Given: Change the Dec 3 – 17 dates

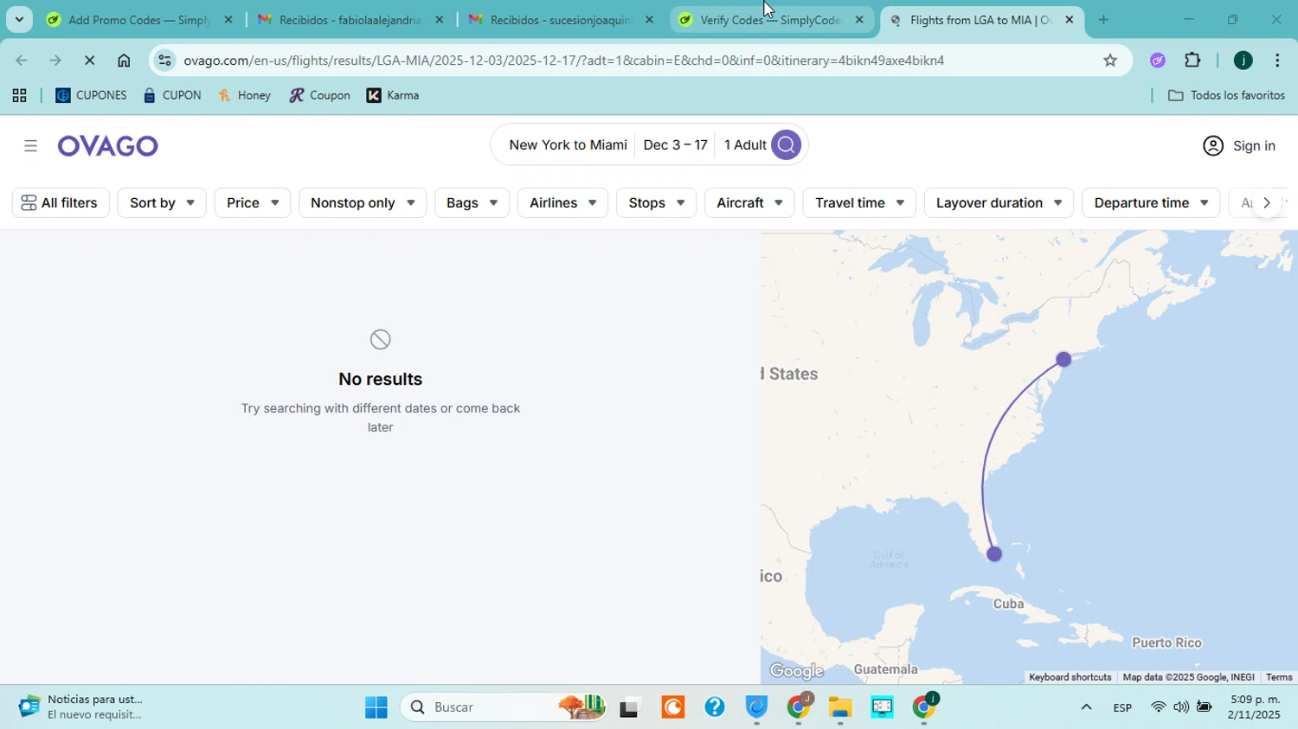Looking at the screenshot, I should pyautogui.click(x=675, y=145).
